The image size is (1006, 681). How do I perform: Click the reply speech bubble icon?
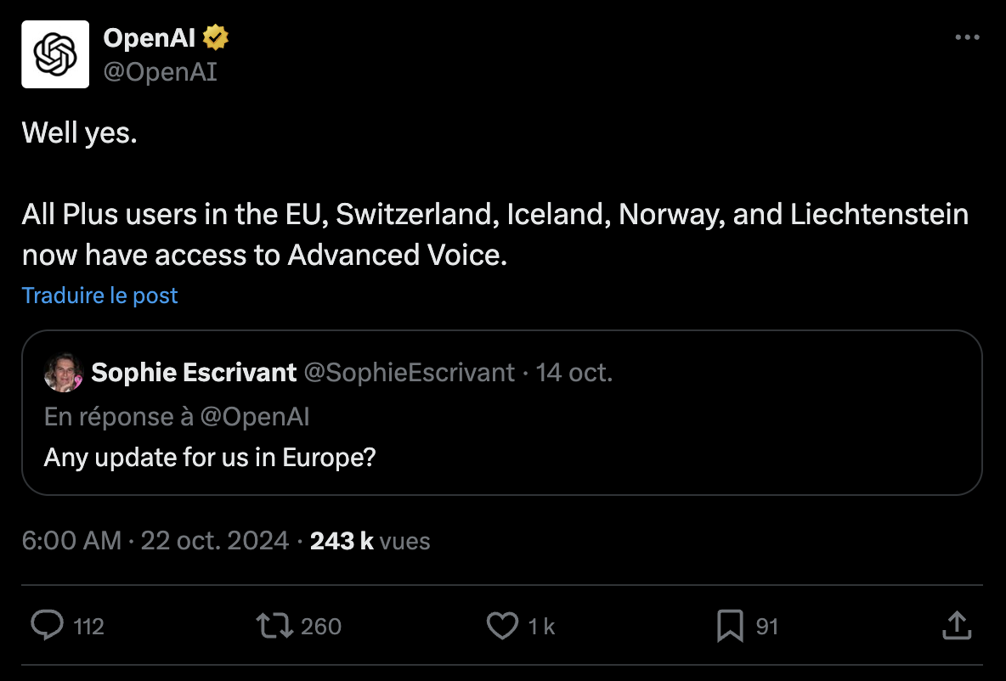pos(48,626)
